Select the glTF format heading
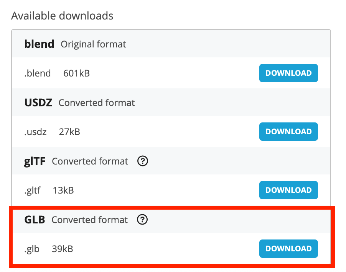Screen dimensions: 346x272 coord(35,161)
